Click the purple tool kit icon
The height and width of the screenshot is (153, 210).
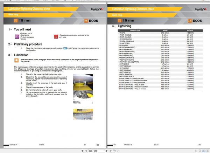point(17,36)
